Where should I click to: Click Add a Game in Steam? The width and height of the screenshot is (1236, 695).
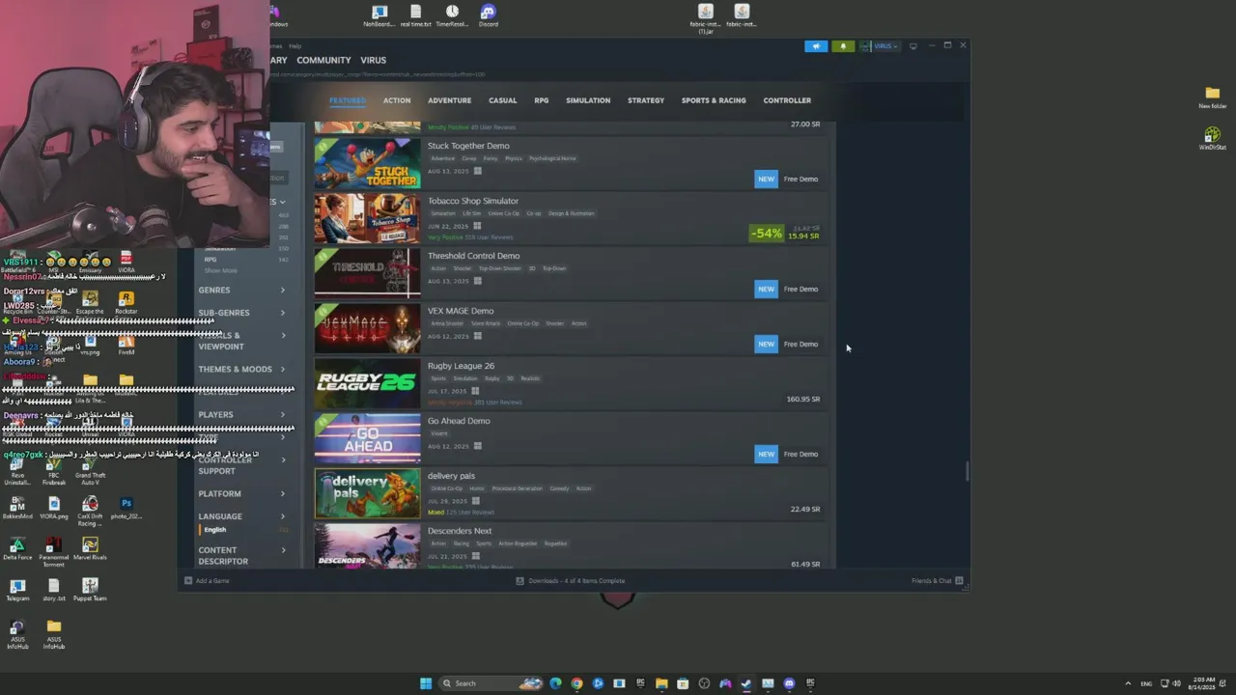207,581
